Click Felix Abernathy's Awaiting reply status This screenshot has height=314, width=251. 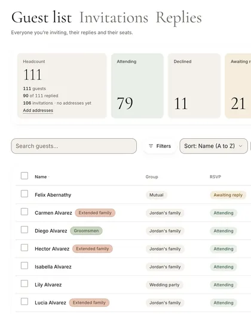(228, 195)
